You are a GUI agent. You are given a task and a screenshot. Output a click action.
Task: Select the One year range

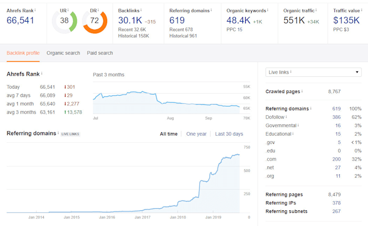coord(196,134)
